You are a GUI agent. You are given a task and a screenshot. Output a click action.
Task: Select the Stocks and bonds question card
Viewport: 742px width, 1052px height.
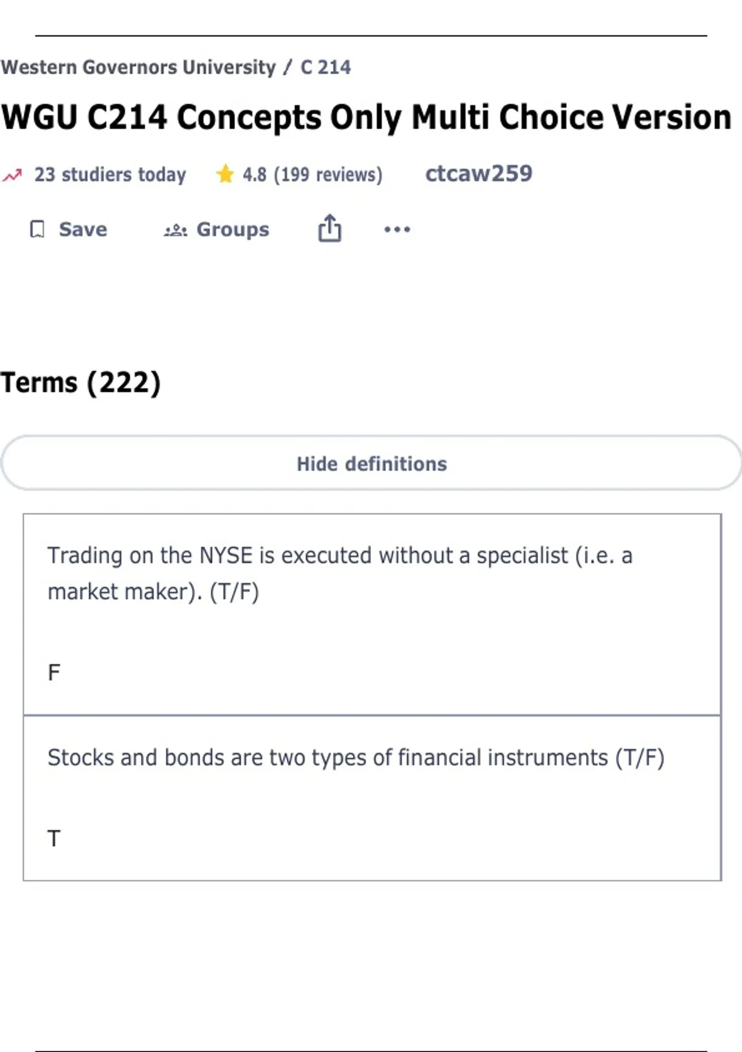click(372, 798)
